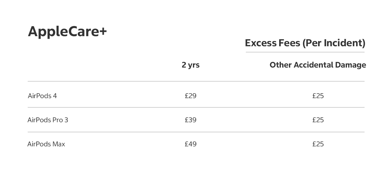Click the AppleCare+ title heading
The image size is (392, 178).
(67, 31)
